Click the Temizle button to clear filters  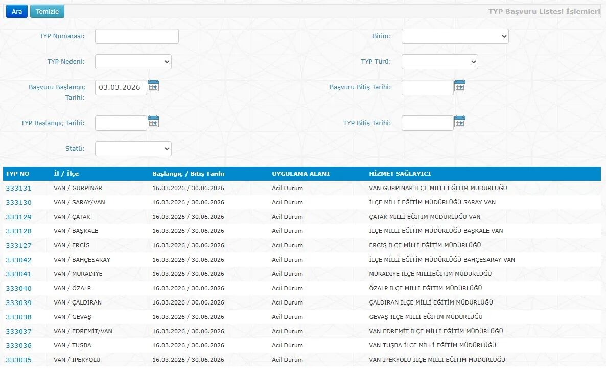tap(47, 12)
